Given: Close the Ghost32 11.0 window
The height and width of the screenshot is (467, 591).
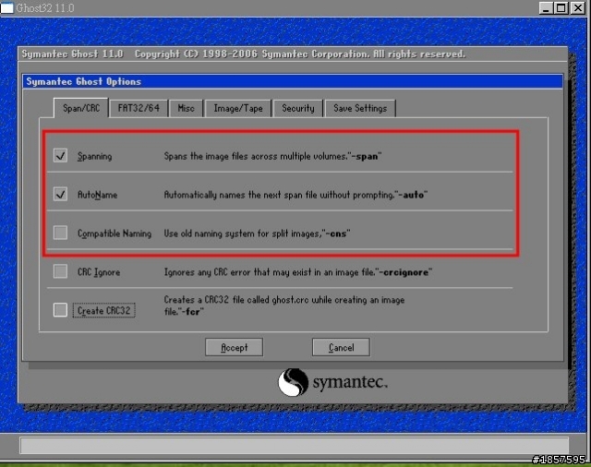Looking at the screenshot, I should pyautogui.click(x=577, y=8).
